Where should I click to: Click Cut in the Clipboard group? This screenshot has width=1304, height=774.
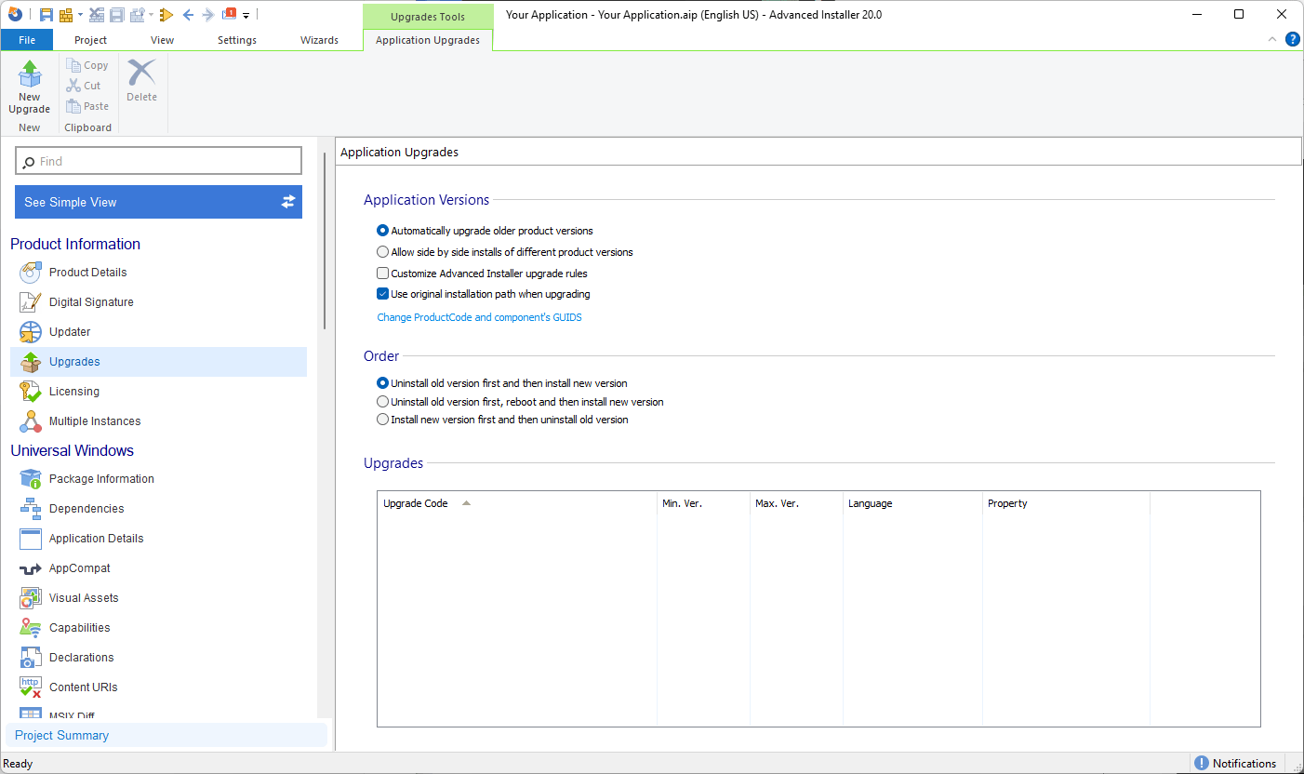[84, 86]
